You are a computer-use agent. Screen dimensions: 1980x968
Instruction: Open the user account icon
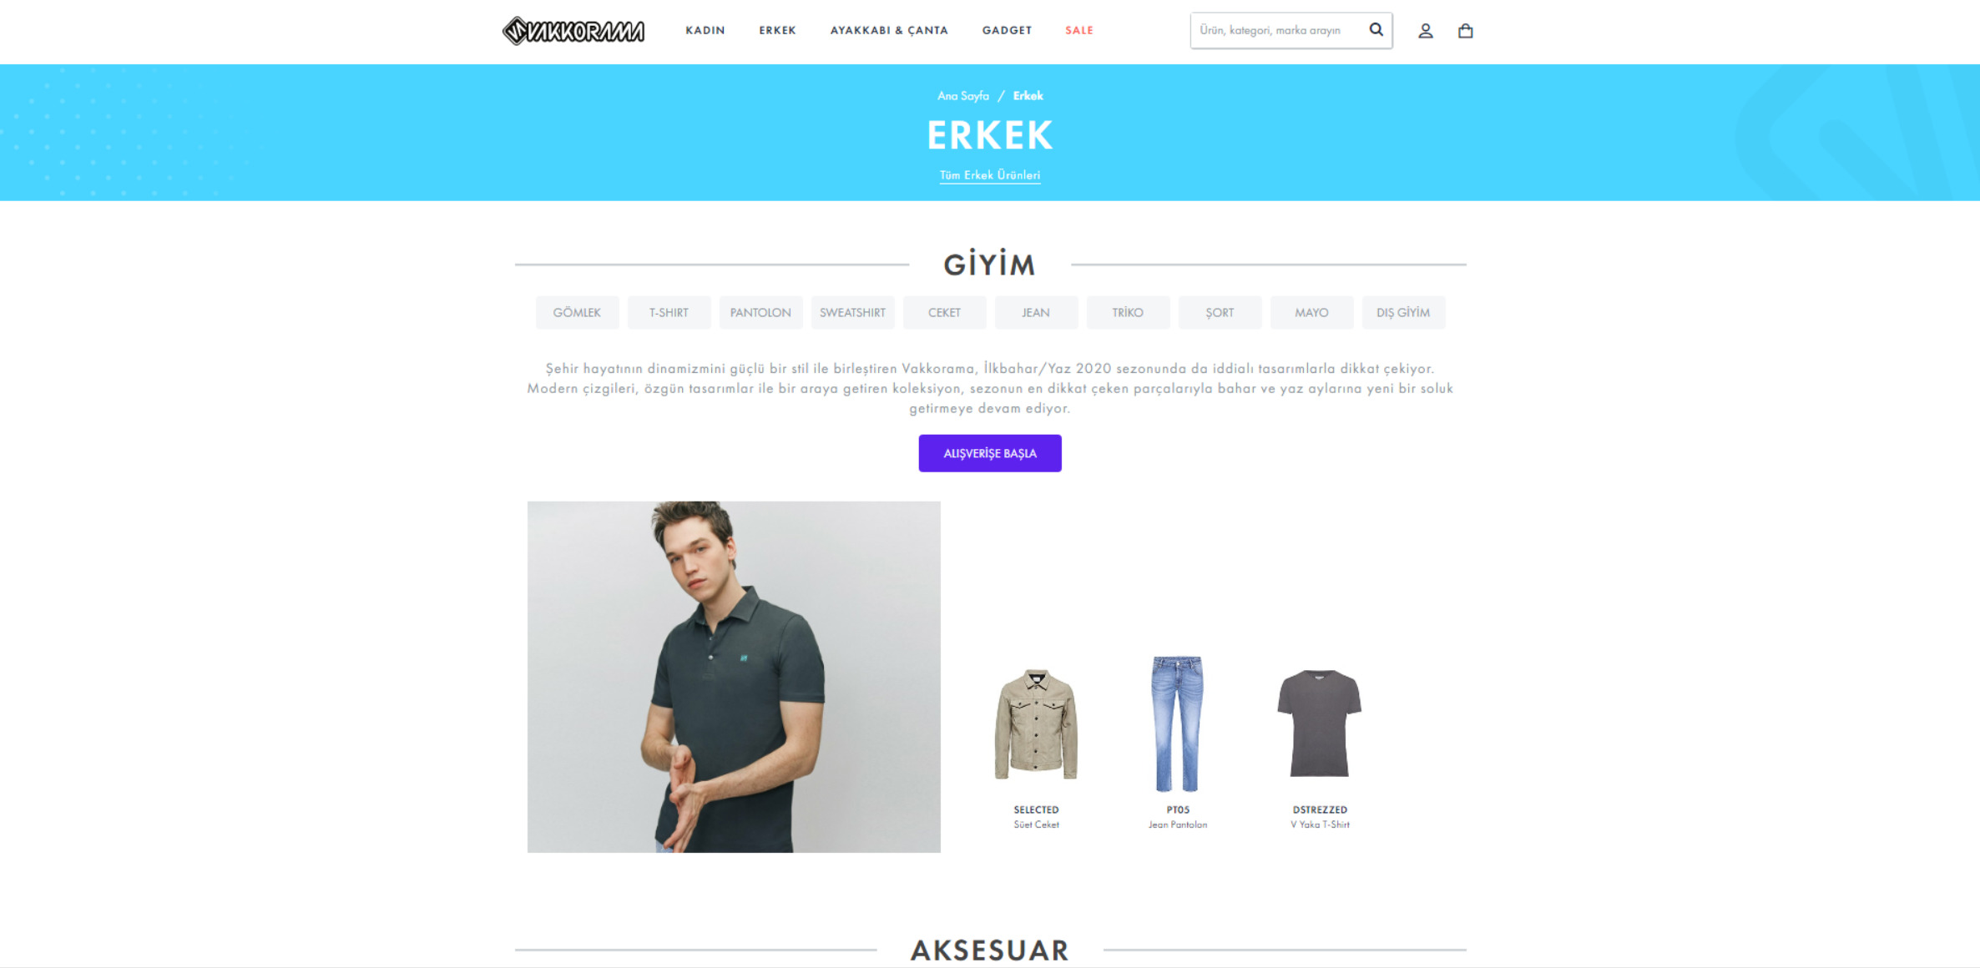pyautogui.click(x=1426, y=31)
